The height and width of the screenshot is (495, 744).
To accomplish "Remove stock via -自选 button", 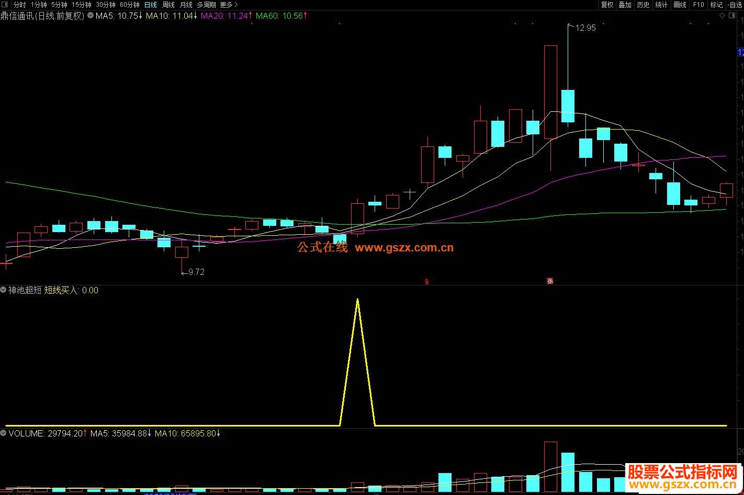I will [735, 5].
